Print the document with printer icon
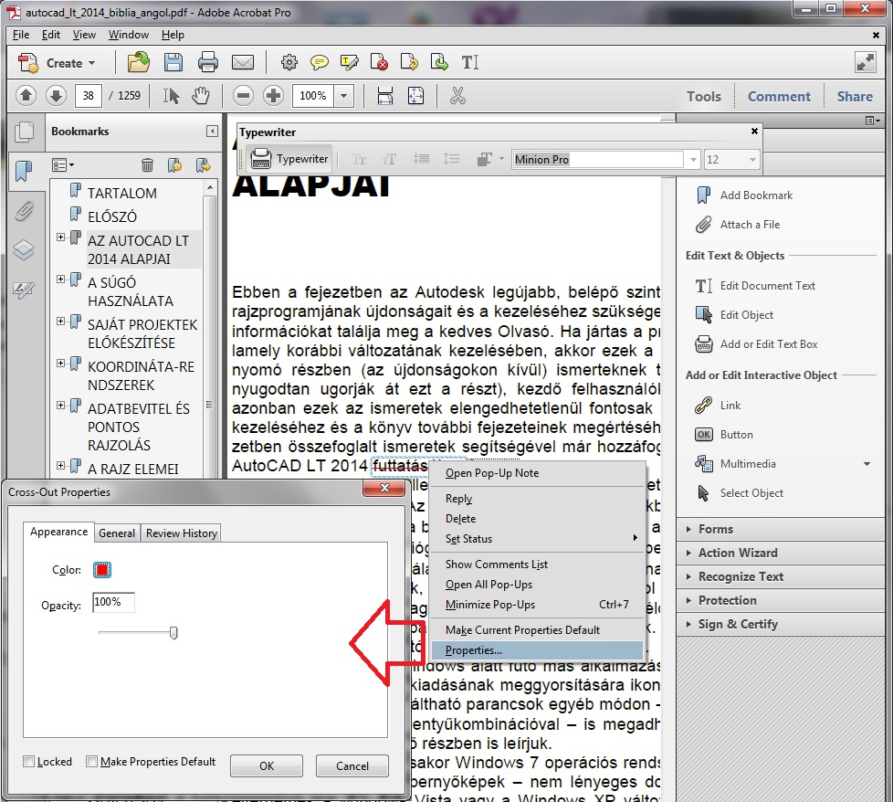Image resolution: width=893 pixels, height=802 pixels. [208, 62]
